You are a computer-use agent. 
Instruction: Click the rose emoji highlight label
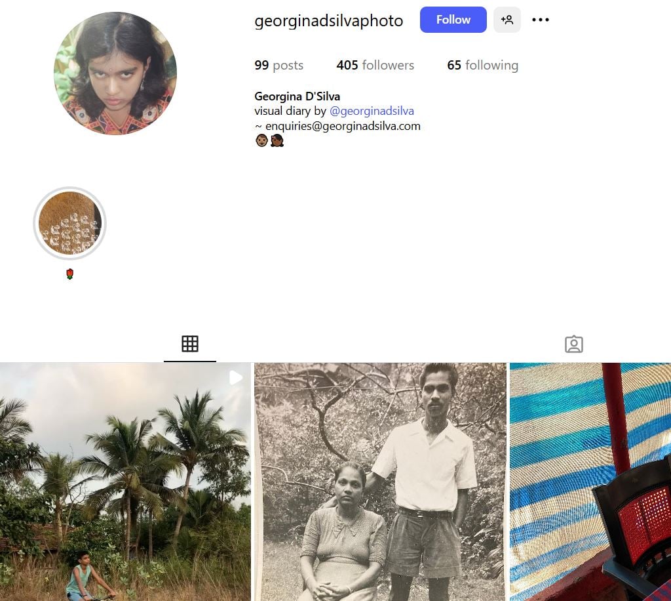69,274
